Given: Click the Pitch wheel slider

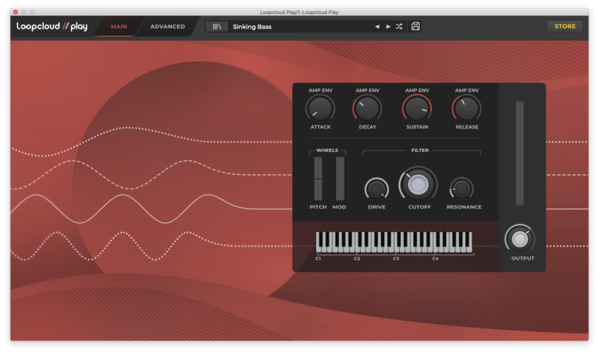Looking at the screenshot, I should [318, 179].
